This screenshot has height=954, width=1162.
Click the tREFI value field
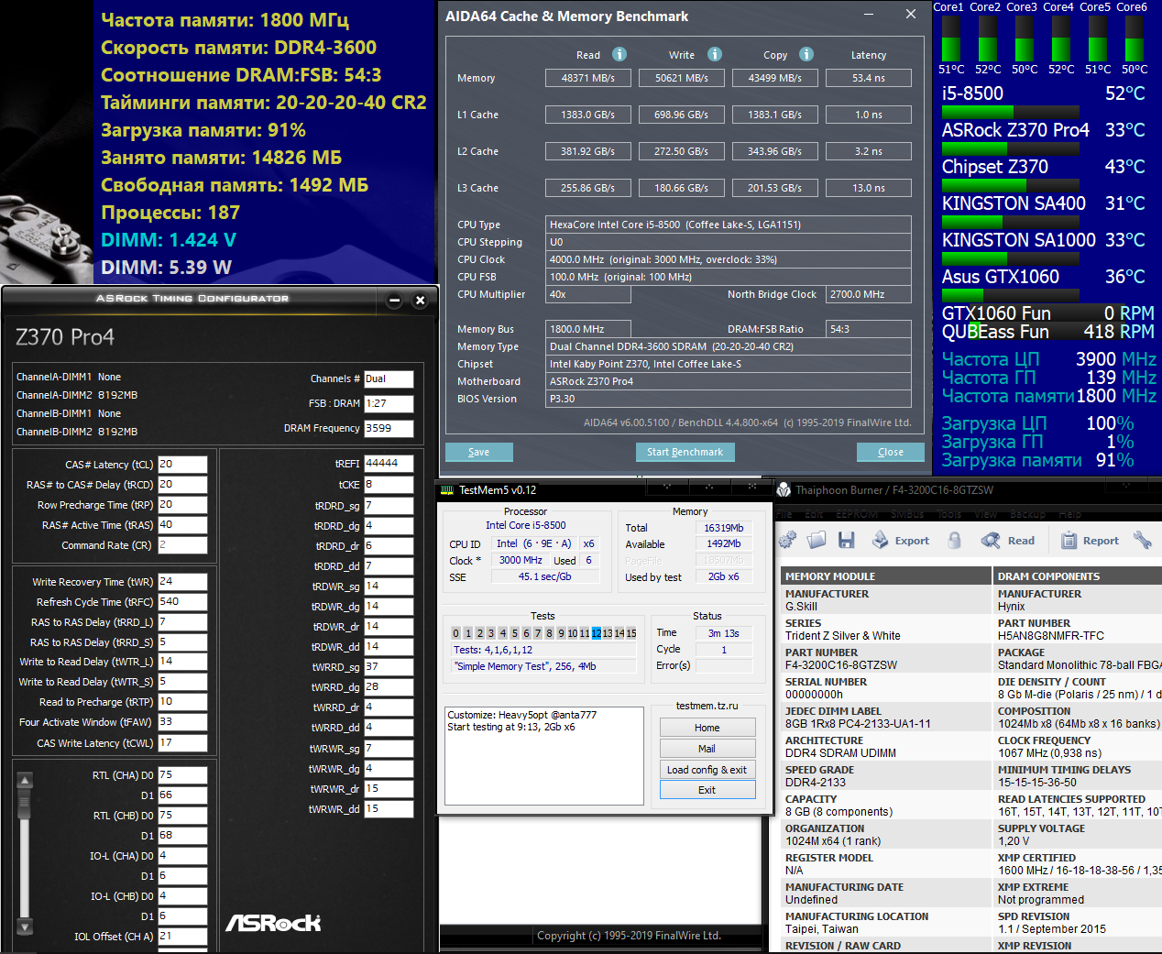pos(389,464)
